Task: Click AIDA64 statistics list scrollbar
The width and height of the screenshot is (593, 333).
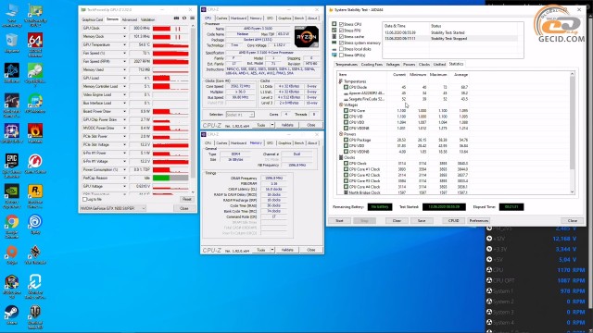Action: (x=572, y=132)
